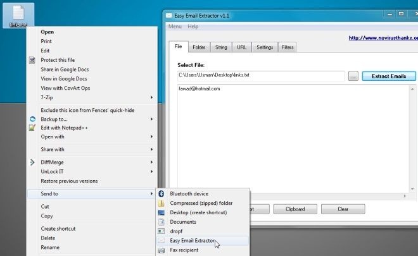Viewport: 418px width, 256px height.
Task: Switch to the String tab
Action: click(221, 47)
